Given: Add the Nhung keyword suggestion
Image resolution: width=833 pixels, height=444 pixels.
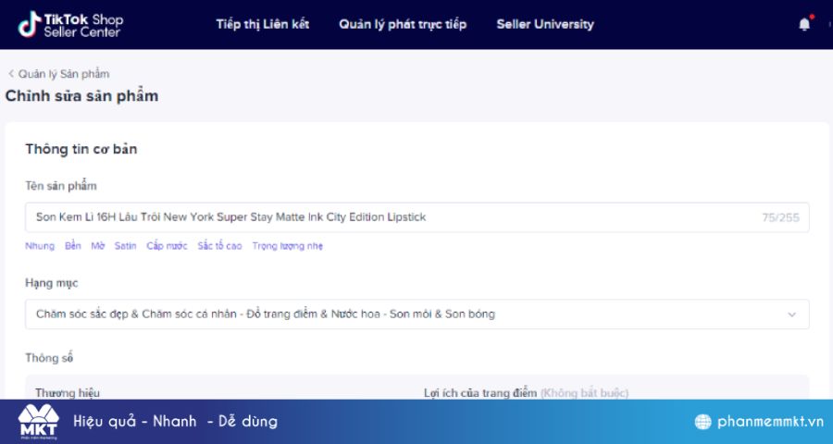Looking at the screenshot, I should 40,246.
